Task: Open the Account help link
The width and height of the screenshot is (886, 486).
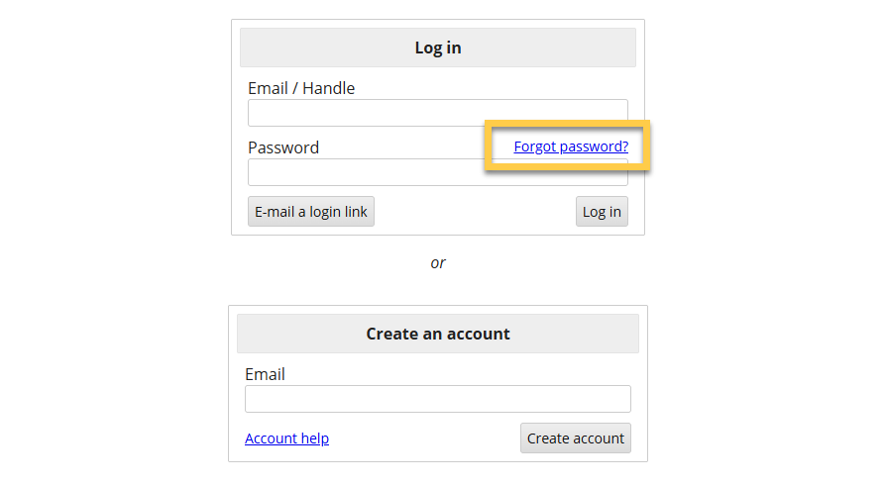Action: [286, 438]
